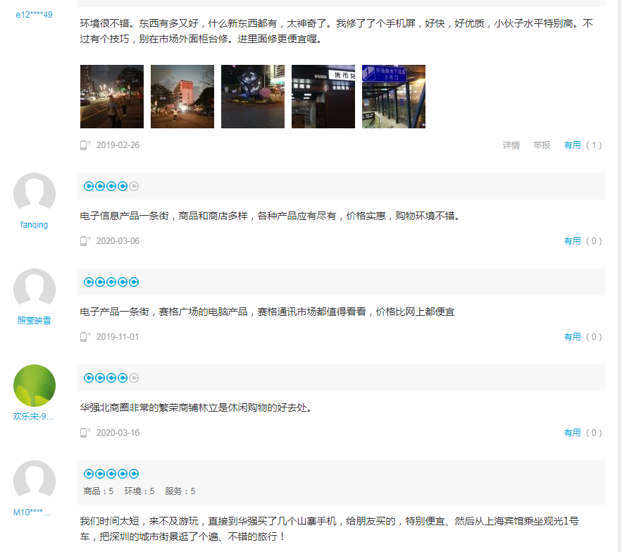Screen dimensions: 622x552
Task: Click the review text starting 环境很不错
Action: (x=337, y=32)
